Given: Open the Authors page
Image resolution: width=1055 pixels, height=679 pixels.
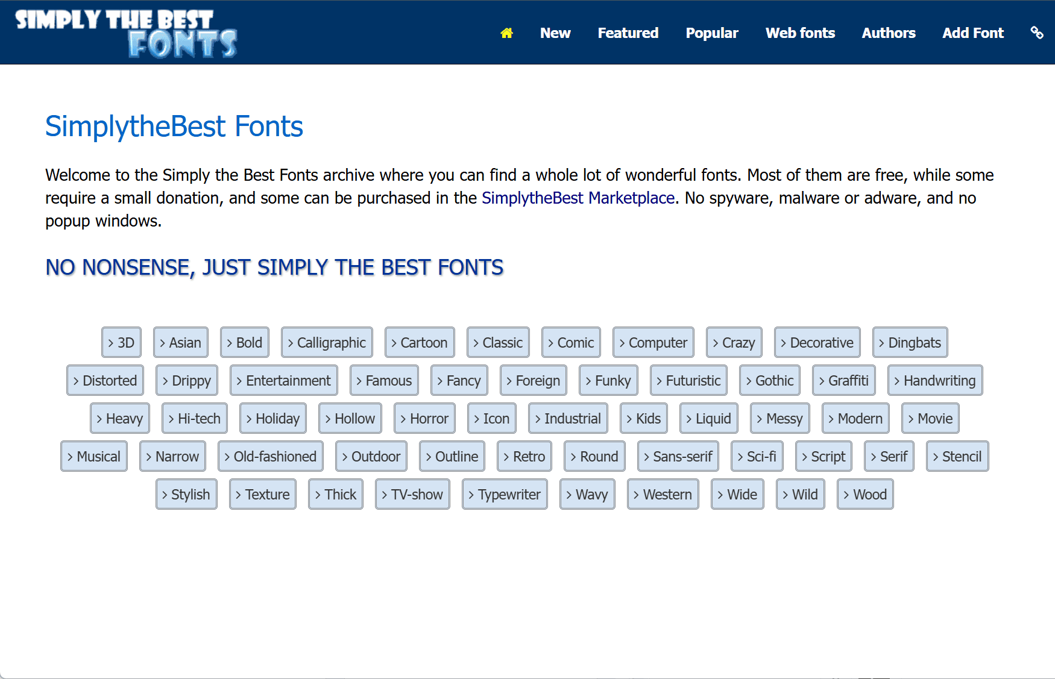Looking at the screenshot, I should tap(888, 33).
